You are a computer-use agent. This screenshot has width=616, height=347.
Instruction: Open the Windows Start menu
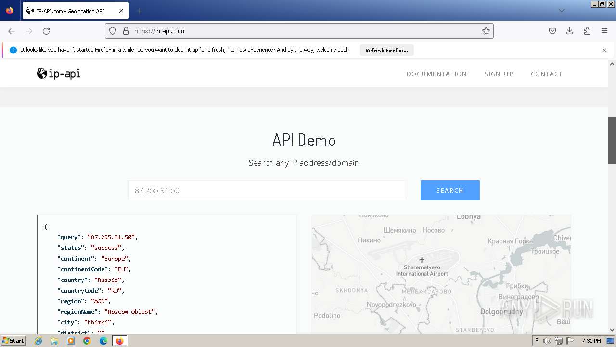pyautogui.click(x=13, y=341)
